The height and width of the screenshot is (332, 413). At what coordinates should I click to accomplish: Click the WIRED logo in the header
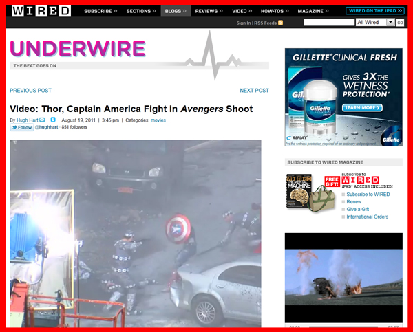click(x=41, y=11)
